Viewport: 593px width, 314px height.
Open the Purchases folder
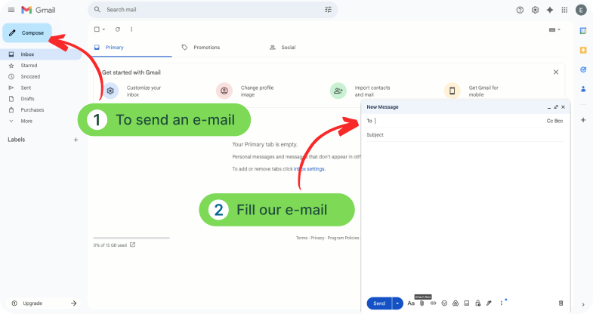32,110
